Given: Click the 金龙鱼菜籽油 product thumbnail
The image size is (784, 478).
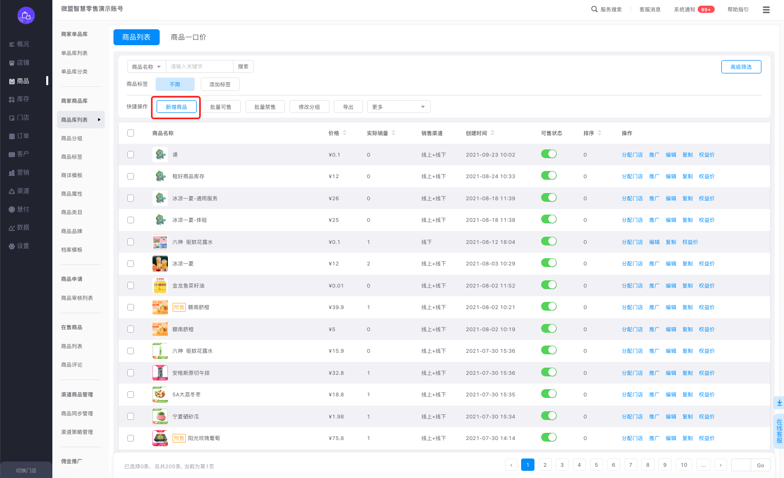Looking at the screenshot, I should click(x=160, y=285).
